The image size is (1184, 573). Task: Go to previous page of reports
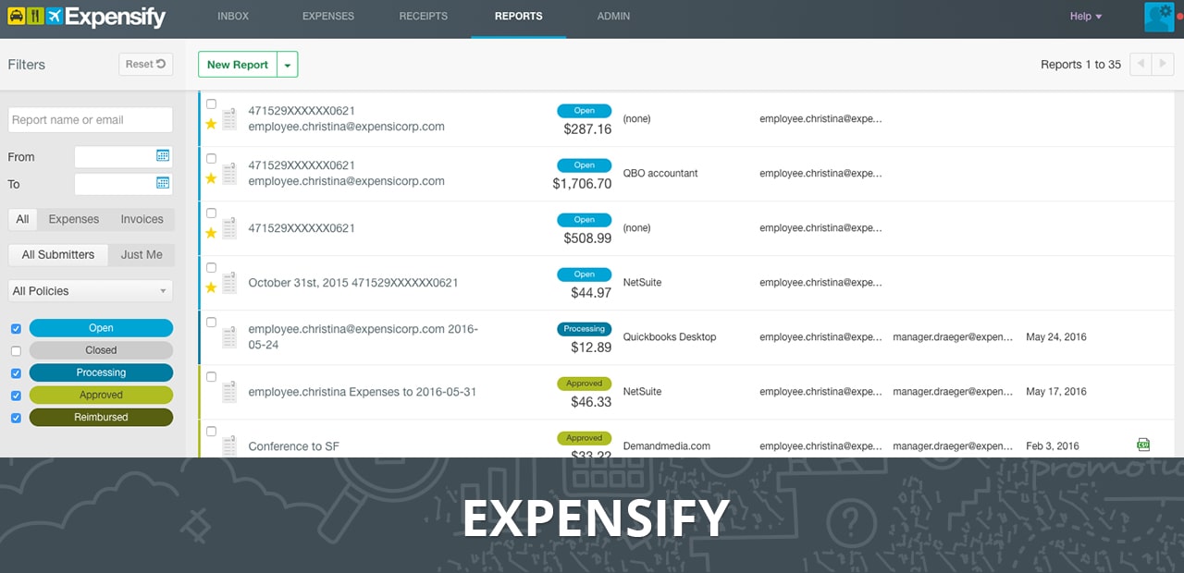1141,64
